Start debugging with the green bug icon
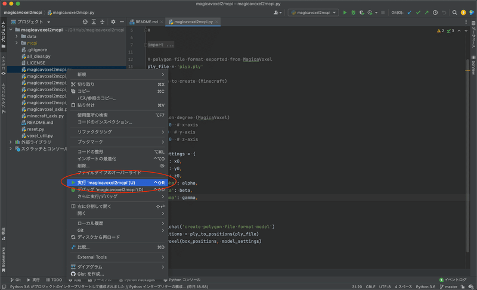This screenshot has width=477, height=290. [x=353, y=13]
